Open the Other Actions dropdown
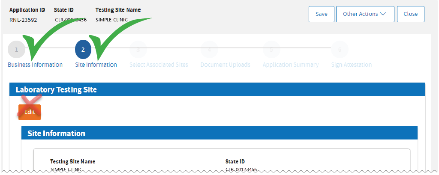This screenshot has width=439, height=175. [364, 14]
